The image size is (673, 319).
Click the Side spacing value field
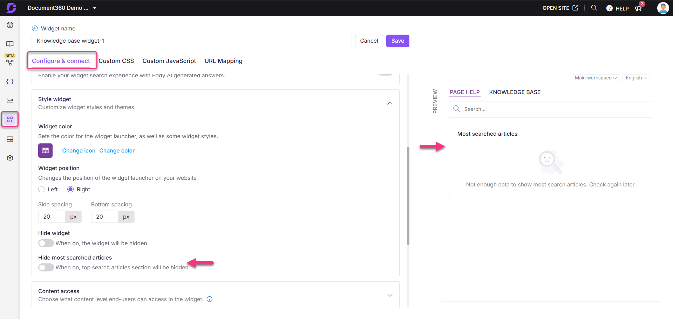coord(52,217)
